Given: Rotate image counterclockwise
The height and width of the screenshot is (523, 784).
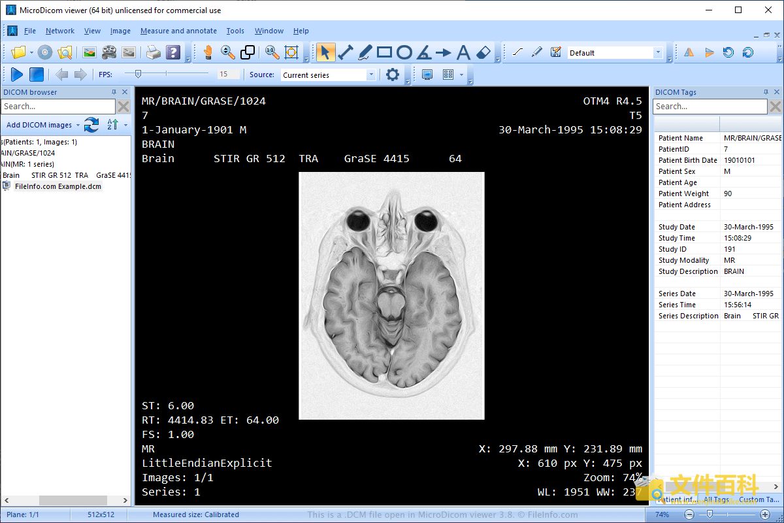Looking at the screenshot, I should coord(728,52).
